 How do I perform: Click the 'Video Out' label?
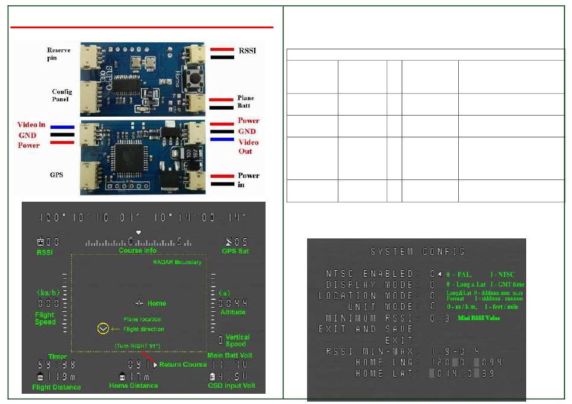click(x=249, y=146)
